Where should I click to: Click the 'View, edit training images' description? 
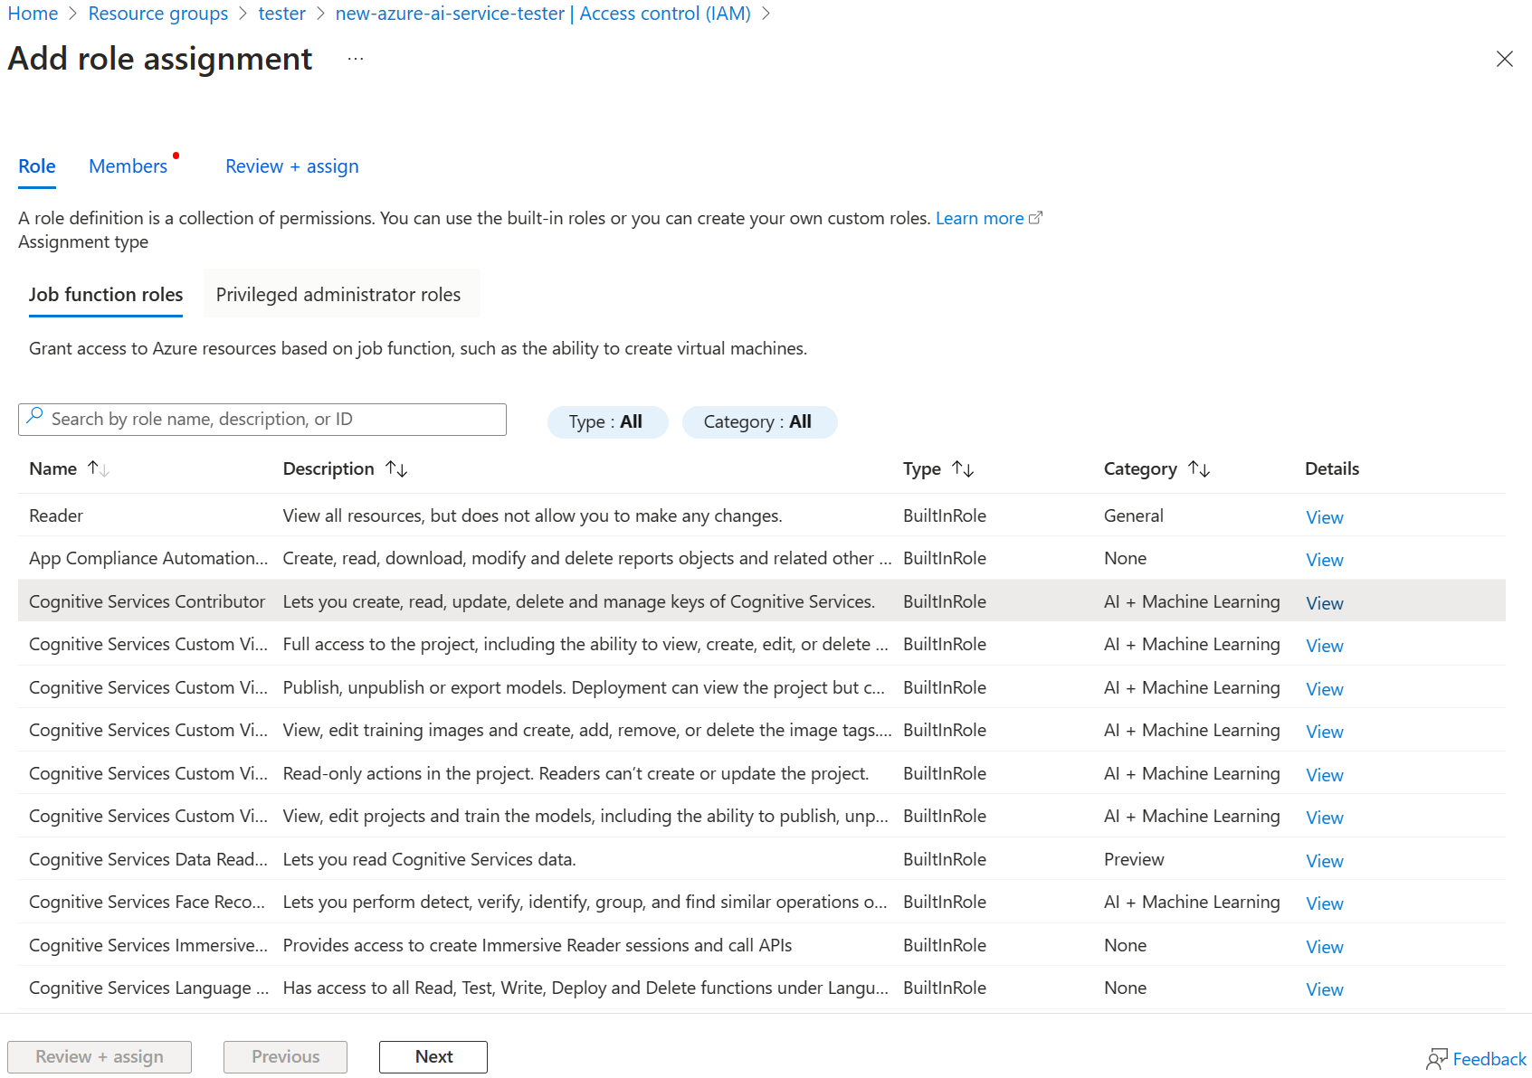pos(587,730)
